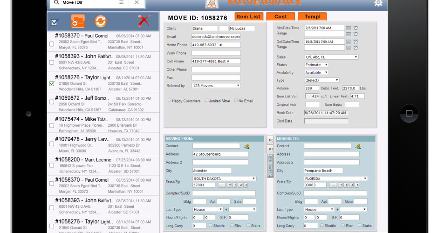Tap the iPad home button
The image size is (438, 233).
(x=409, y=113)
